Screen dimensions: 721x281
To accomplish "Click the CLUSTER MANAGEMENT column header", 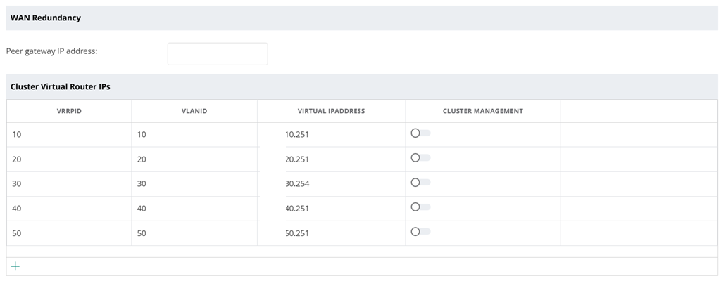I will pyautogui.click(x=482, y=111).
